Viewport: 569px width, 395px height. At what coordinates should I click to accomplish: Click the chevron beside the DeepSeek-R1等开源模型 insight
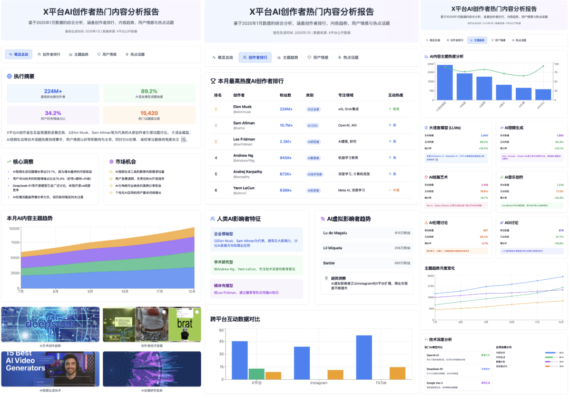click(8, 186)
